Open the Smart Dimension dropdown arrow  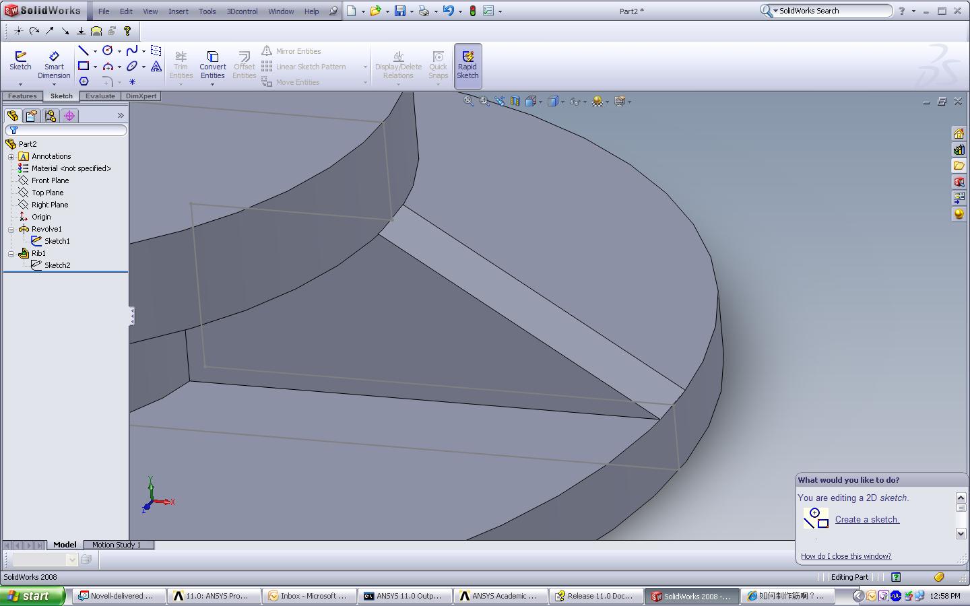pos(54,84)
